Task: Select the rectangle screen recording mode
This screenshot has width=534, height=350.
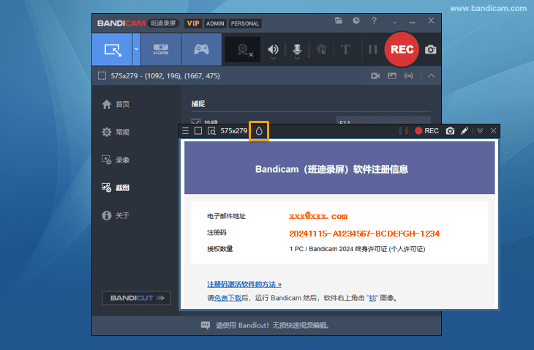Action: (x=112, y=49)
